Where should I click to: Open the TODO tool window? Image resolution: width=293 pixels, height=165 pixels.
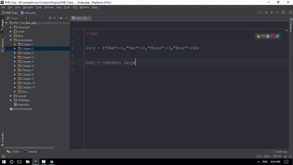13,152
